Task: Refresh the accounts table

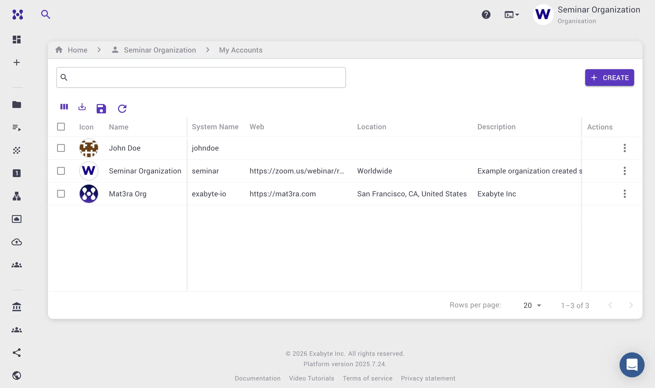Action: point(122,108)
